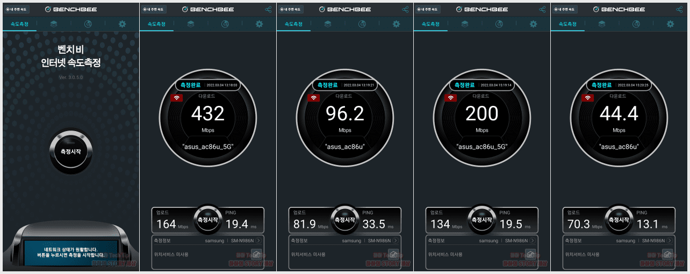Open the layers icon tab on 44.4 Mbps screen
The width and height of the screenshot is (690, 274).
click(x=602, y=24)
